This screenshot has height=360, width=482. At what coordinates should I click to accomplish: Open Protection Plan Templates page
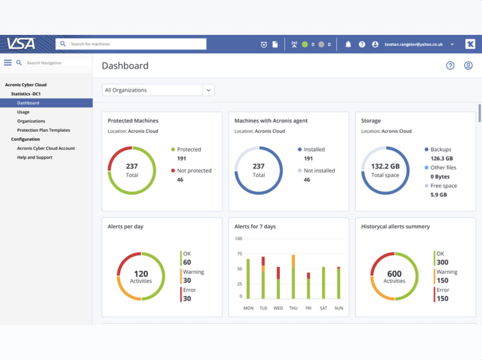coord(43,130)
